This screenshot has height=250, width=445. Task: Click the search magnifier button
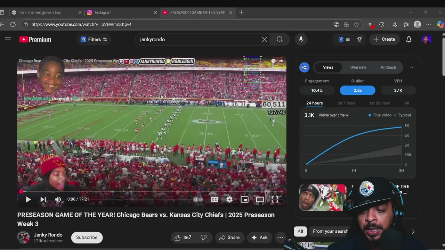pos(280,39)
